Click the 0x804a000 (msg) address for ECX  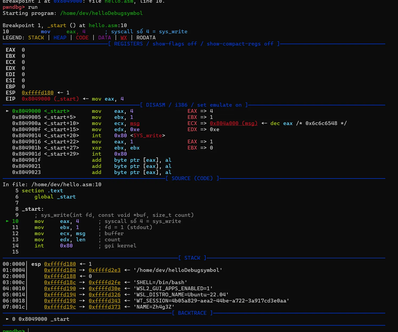(x=233, y=123)
